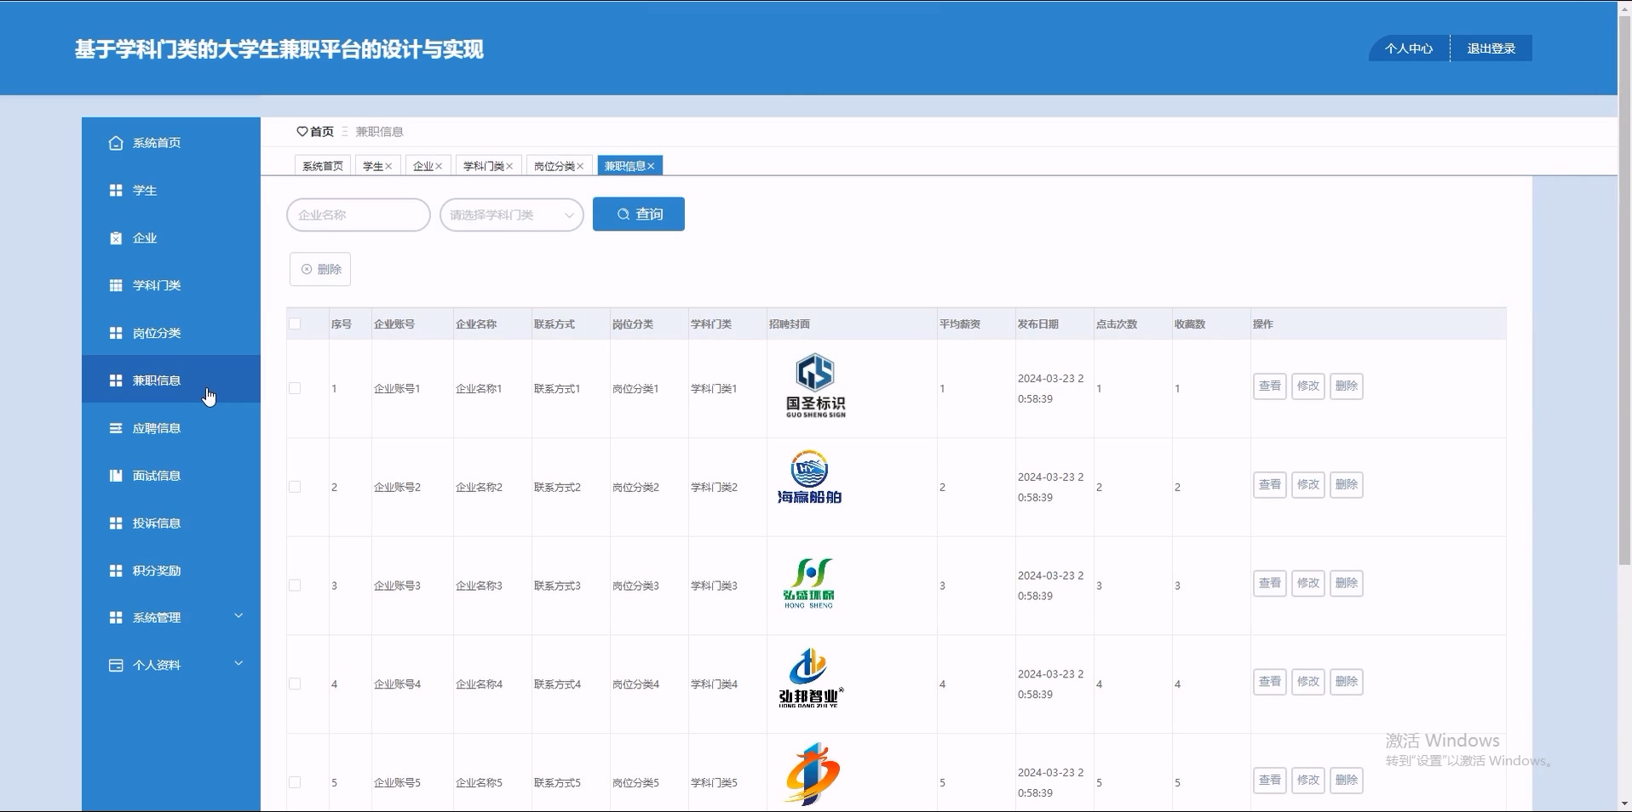Check the checkbox for row 企业账号5
Image resolution: width=1632 pixels, height=812 pixels.
point(295,782)
